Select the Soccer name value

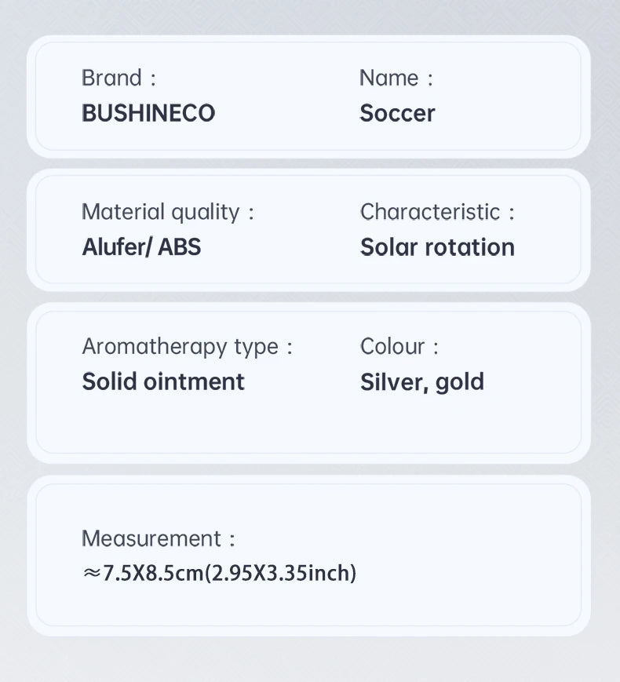pyautogui.click(x=397, y=114)
